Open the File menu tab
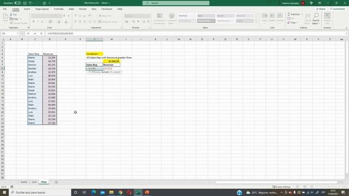 [x=5, y=9]
